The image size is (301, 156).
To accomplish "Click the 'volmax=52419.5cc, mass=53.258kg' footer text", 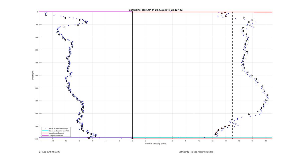I will (x=196, y=152).
